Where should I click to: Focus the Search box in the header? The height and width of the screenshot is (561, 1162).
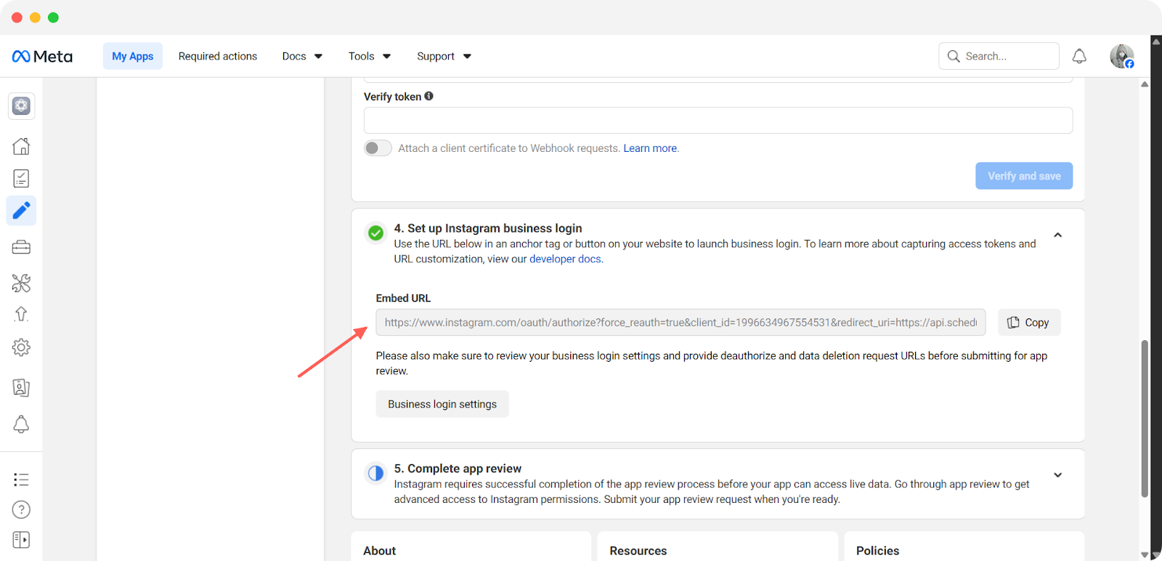pos(999,56)
